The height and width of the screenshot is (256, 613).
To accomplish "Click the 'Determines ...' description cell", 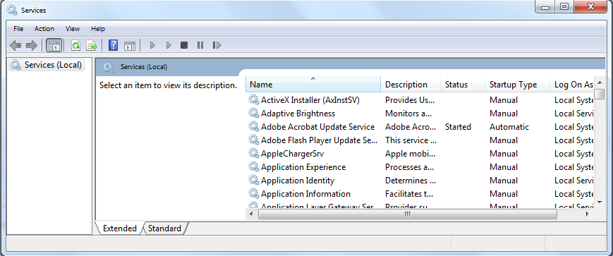I will point(411,181).
